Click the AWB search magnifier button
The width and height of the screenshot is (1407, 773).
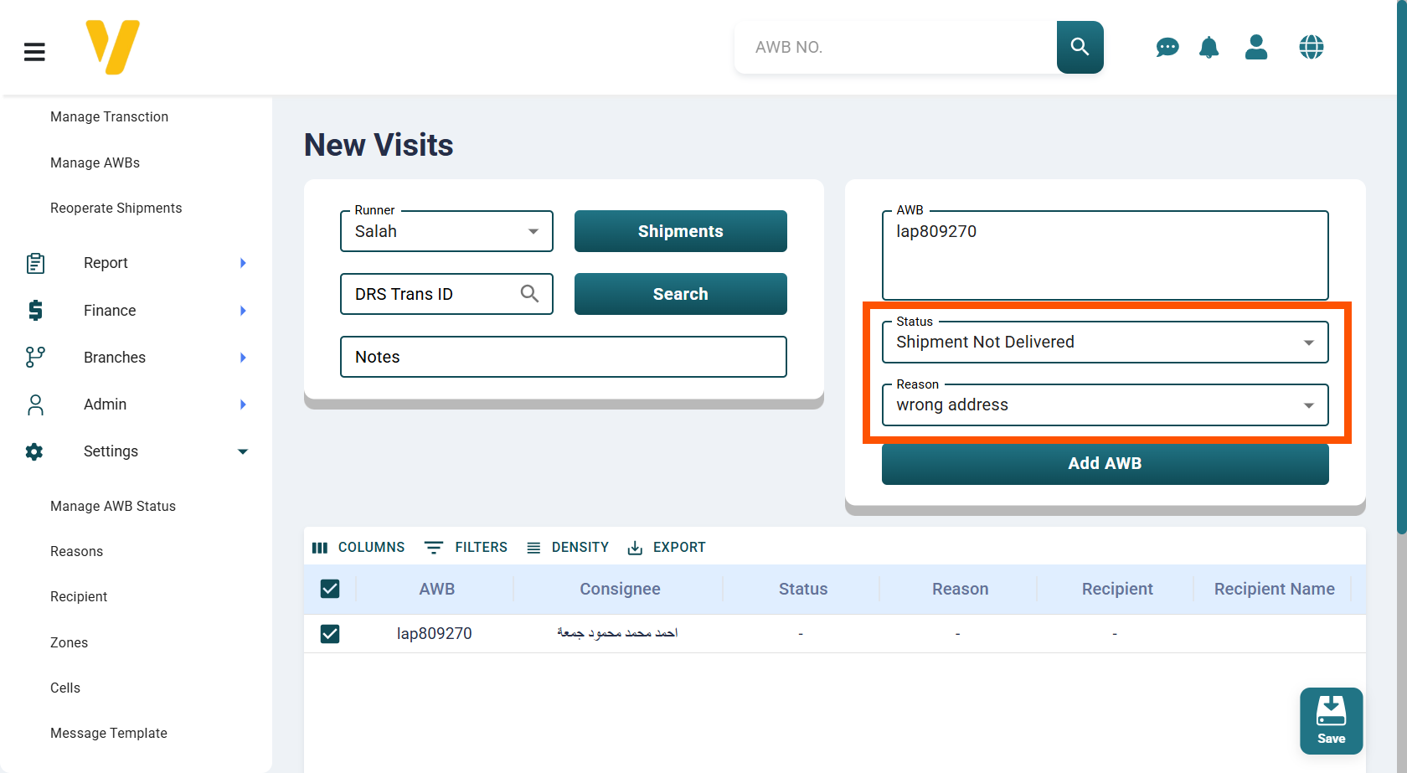[x=1080, y=47]
